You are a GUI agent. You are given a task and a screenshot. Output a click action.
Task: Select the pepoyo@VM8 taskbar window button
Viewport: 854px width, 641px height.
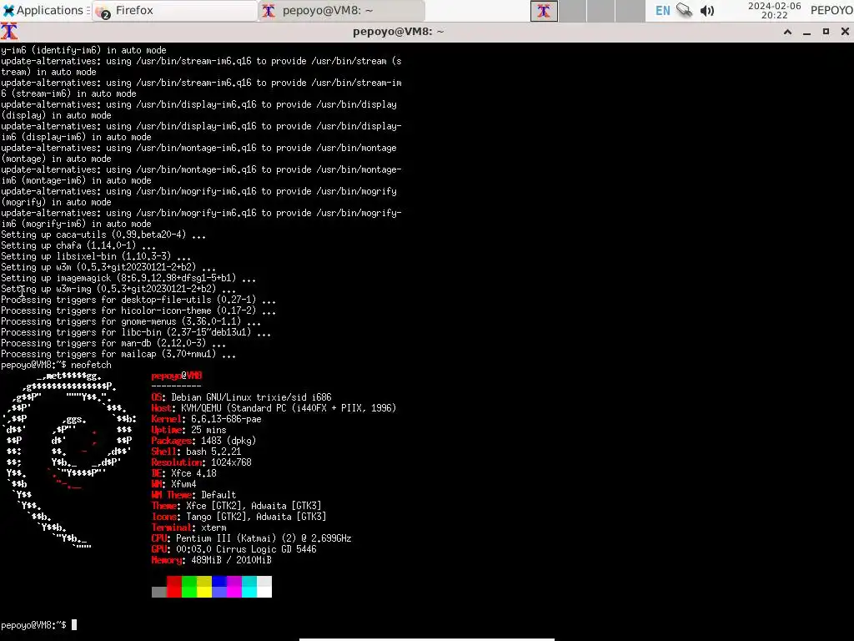tap(341, 10)
